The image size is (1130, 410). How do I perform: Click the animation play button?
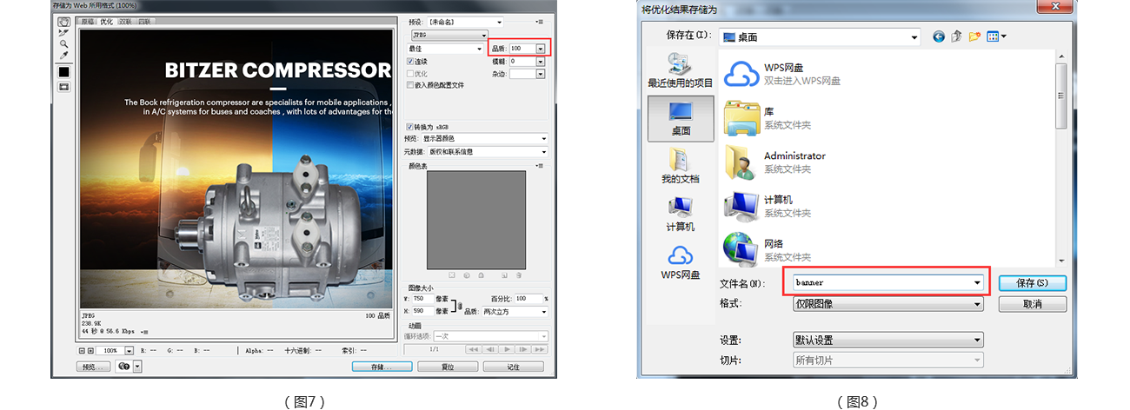point(508,348)
